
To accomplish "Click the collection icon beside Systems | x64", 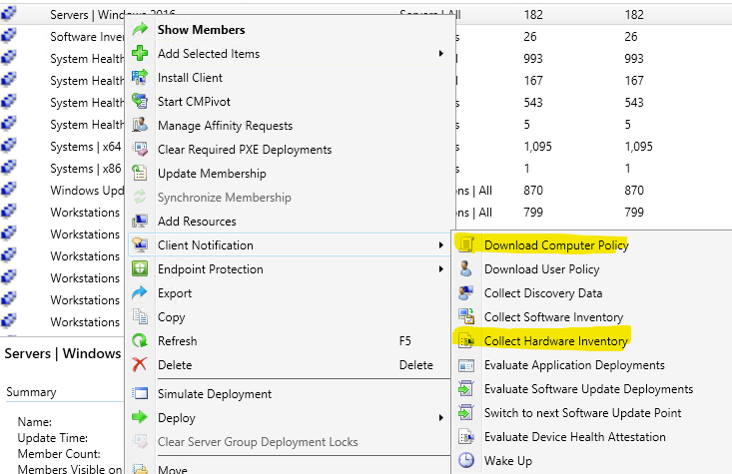I will pos(8,146).
